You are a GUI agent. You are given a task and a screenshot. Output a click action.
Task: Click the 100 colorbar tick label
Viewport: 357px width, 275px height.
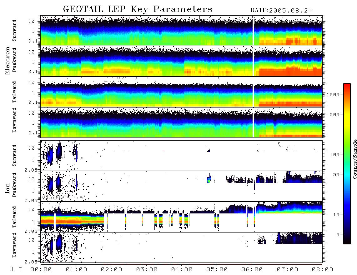click(x=334, y=155)
